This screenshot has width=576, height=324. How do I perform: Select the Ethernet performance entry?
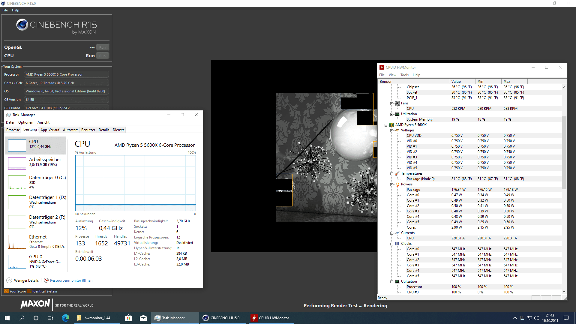tap(36, 241)
